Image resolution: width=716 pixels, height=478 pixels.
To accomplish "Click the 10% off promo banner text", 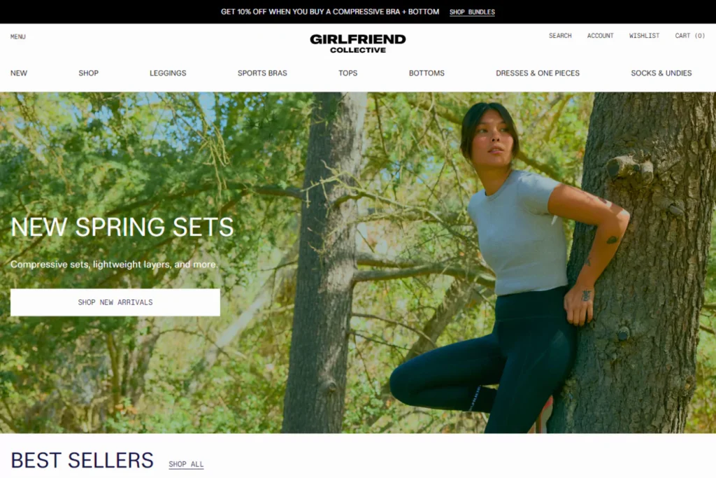I will [x=330, y=12].
